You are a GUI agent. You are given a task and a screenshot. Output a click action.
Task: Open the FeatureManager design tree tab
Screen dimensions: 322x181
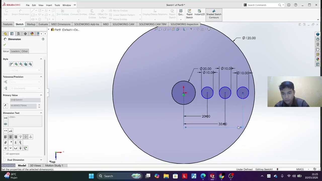(5, 34)
